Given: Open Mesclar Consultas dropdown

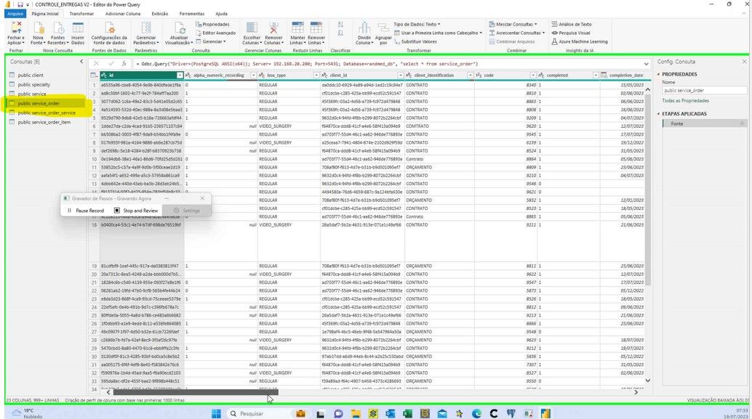Looking at the screenshot, I should coord(513,24).
